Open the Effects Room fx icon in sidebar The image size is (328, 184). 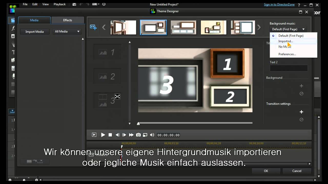click(x=13, y=28)
